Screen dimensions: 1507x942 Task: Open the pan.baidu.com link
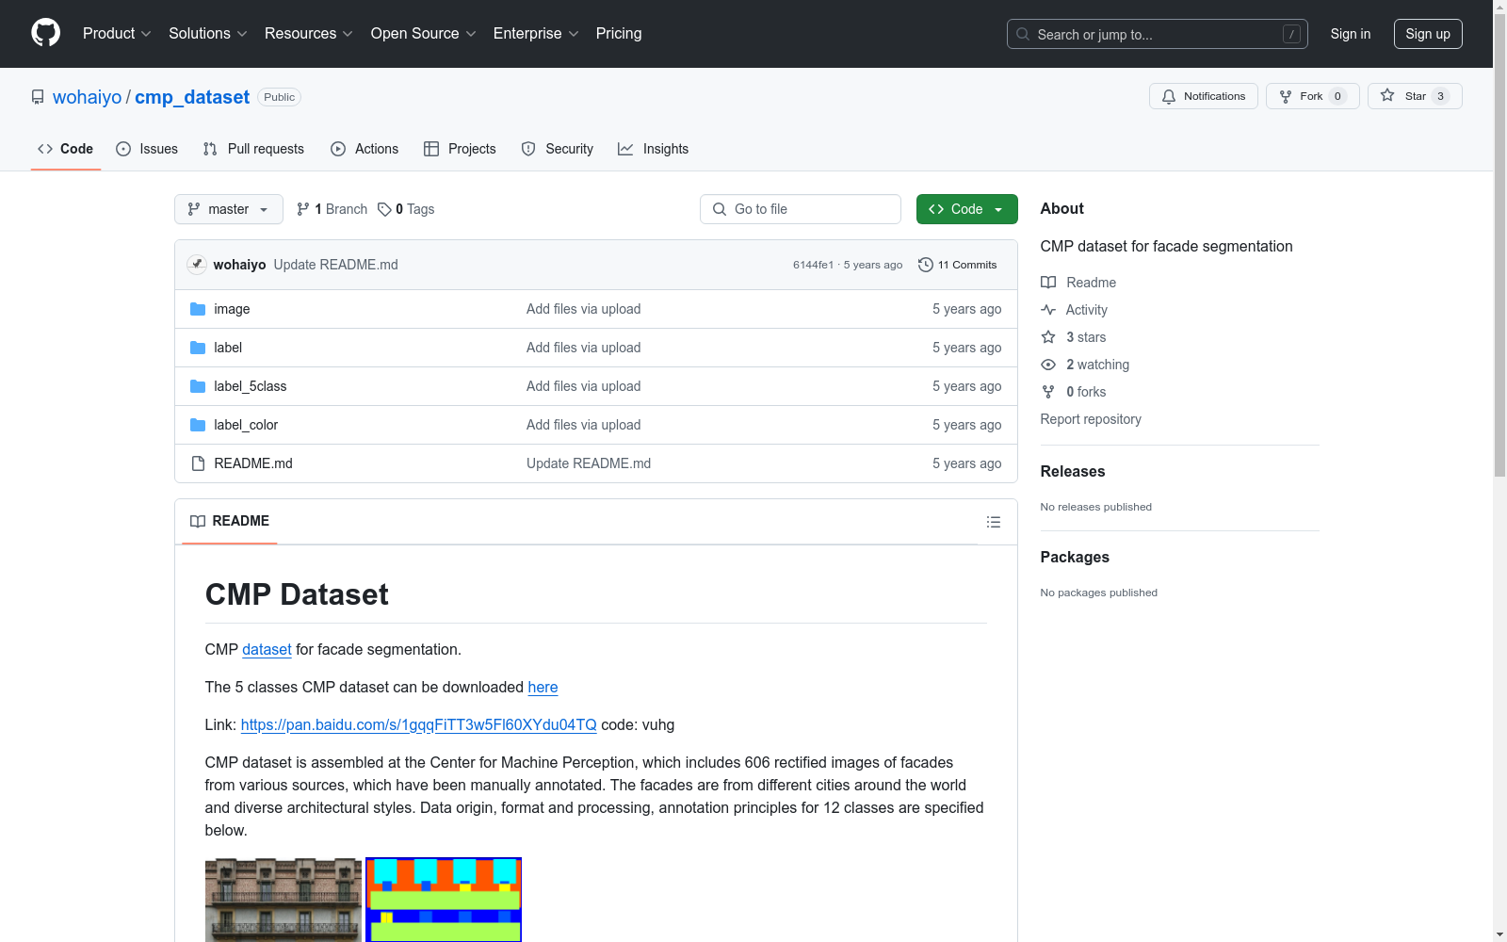pos(418,724)
